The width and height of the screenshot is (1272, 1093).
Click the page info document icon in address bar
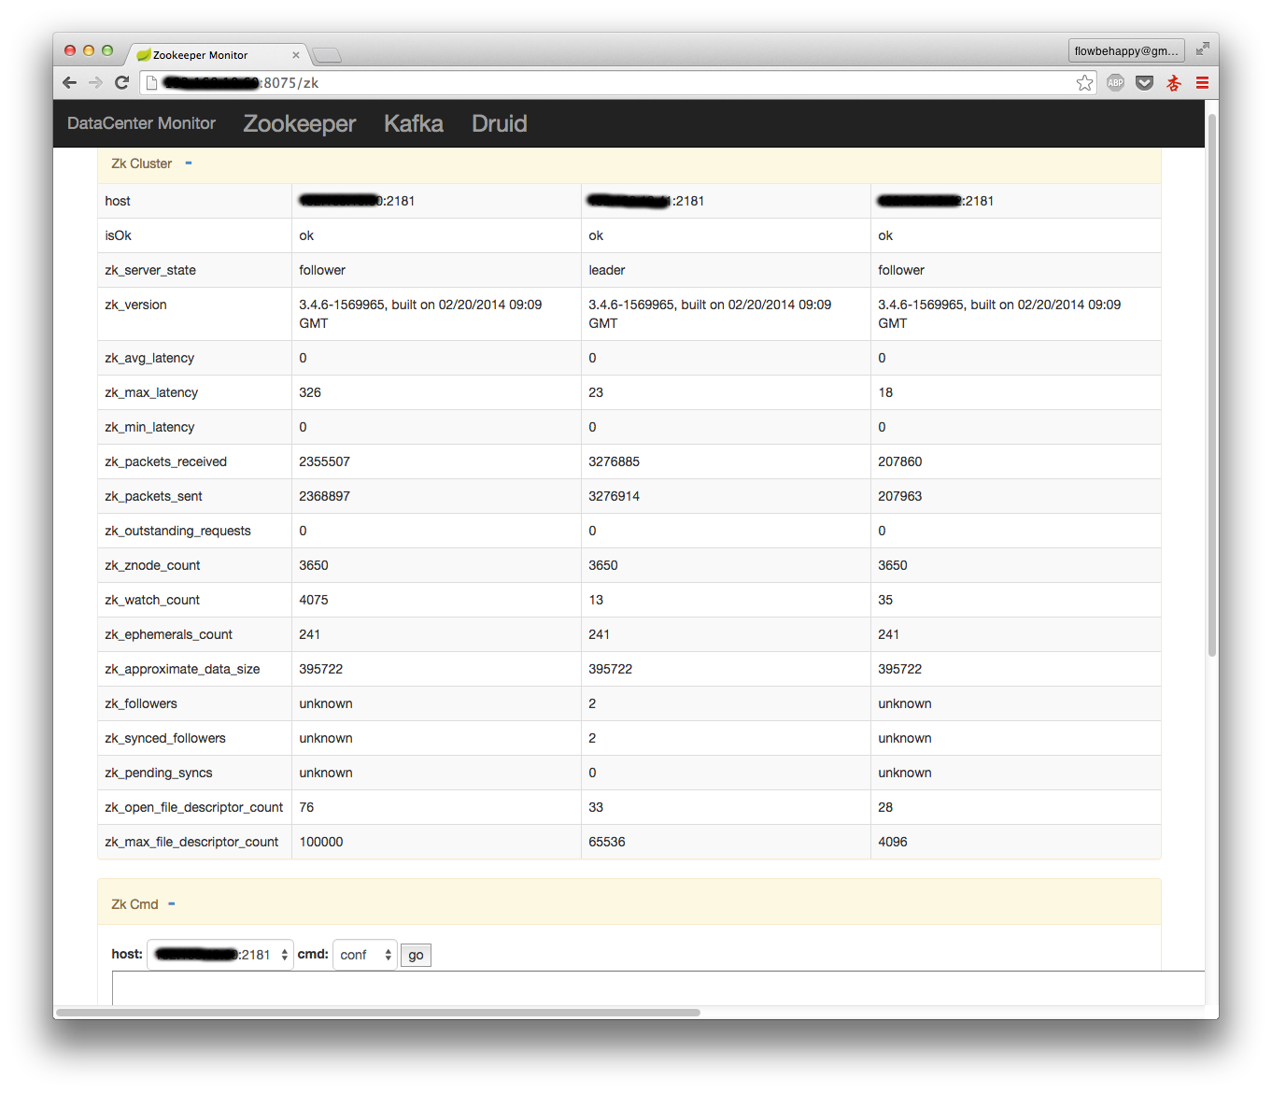150,83
